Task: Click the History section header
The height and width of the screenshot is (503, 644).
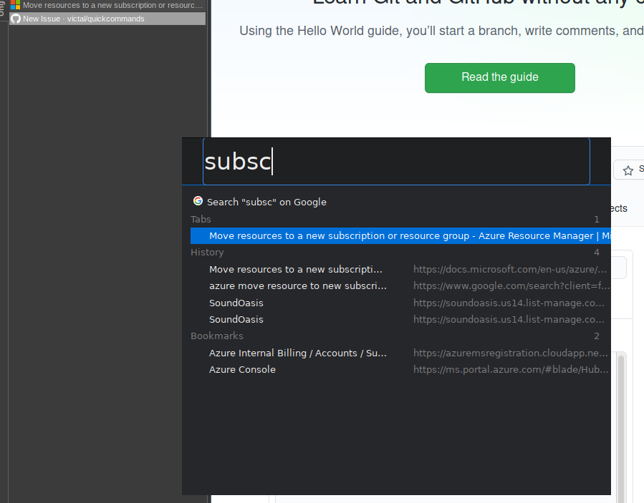Action: tap(207, 253)
